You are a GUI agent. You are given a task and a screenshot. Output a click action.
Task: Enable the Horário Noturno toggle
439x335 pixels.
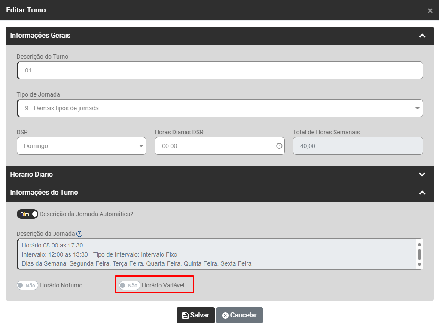[27, 285]
